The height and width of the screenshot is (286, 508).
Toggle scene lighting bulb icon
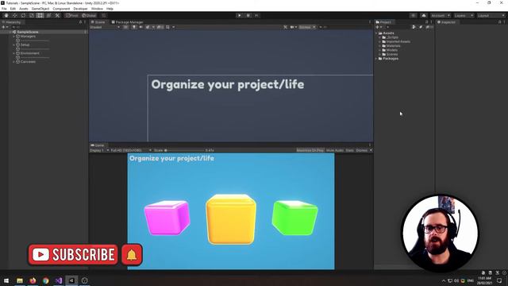134,27
